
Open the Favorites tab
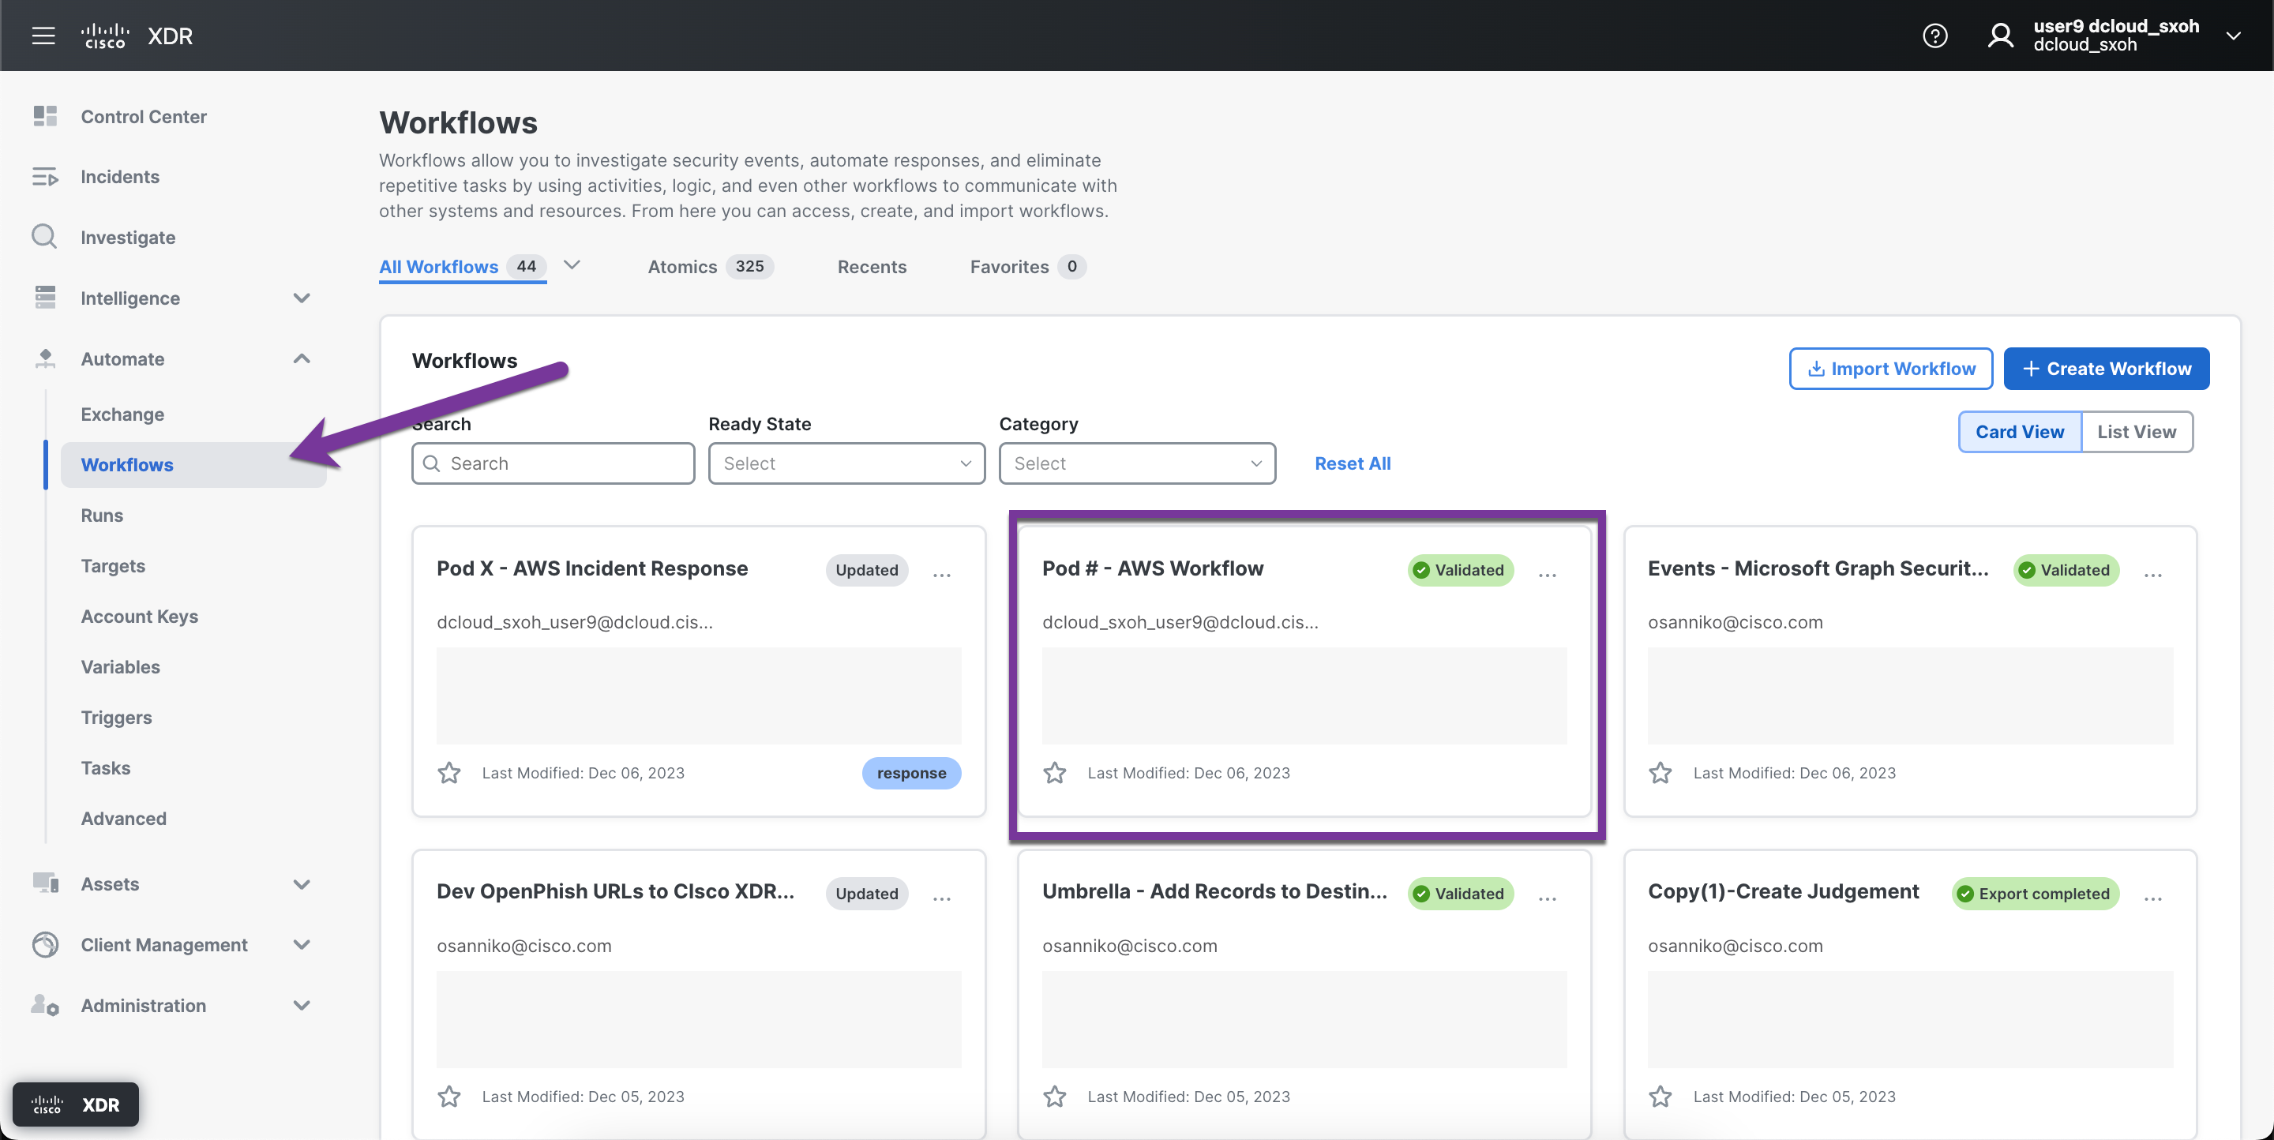[x=1009, y=267]
